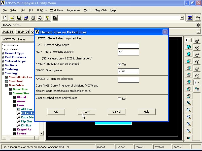The width and height of the screenshot is (202, 151).
Task: Open the window number dropdown
Action: (190, 40)
